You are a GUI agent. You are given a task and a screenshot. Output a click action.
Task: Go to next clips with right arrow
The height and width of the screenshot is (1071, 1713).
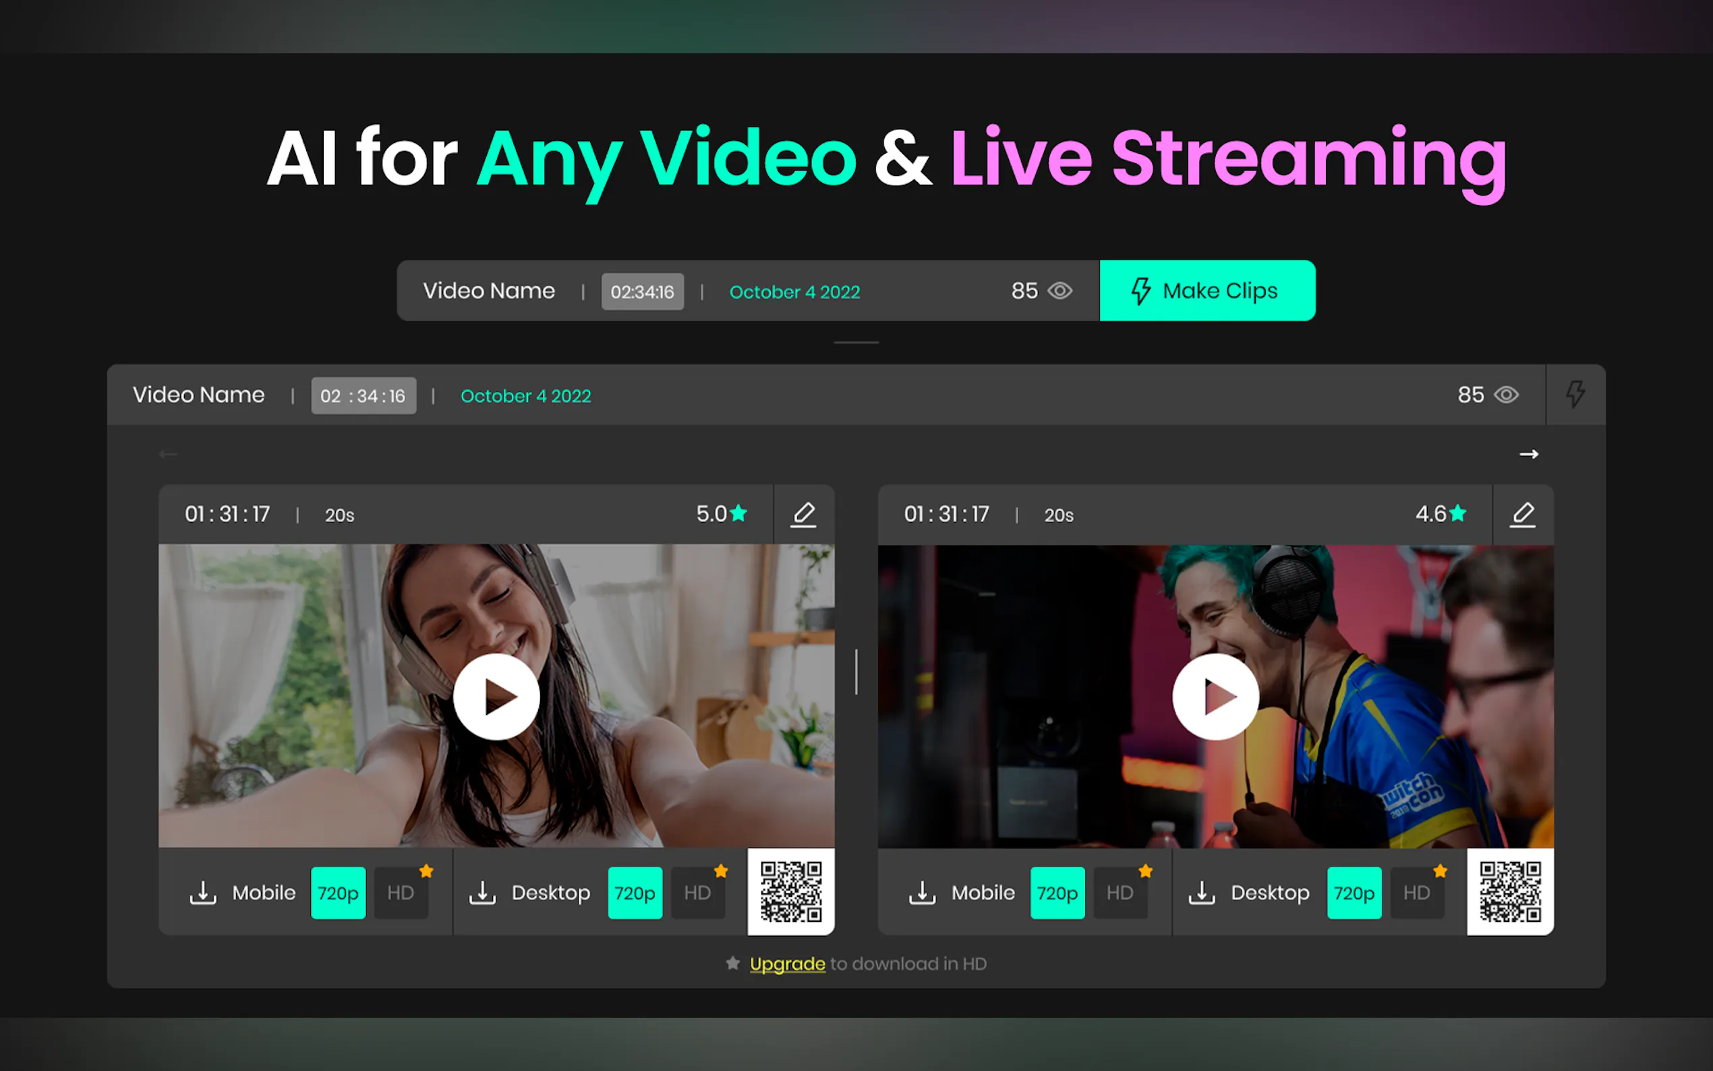pyautogui.click(x=1528, y=454)
